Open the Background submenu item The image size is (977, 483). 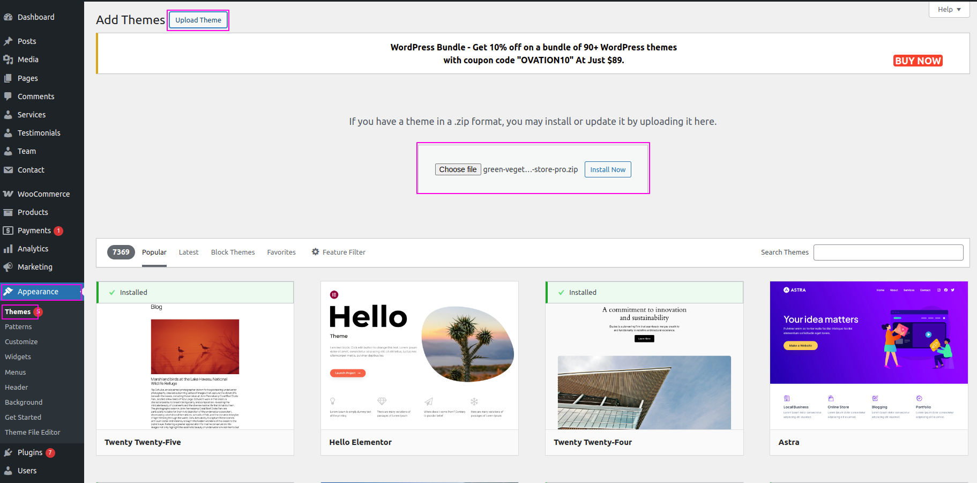24,403
